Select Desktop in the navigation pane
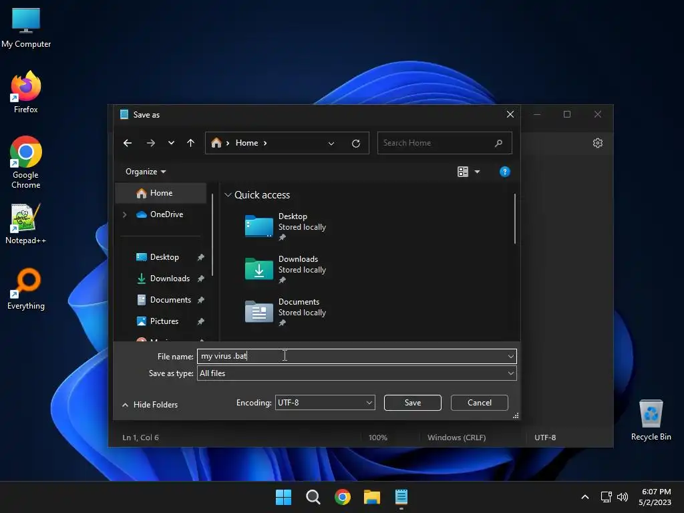This screenshot has height=513, width=684. [x=164, y=257]
